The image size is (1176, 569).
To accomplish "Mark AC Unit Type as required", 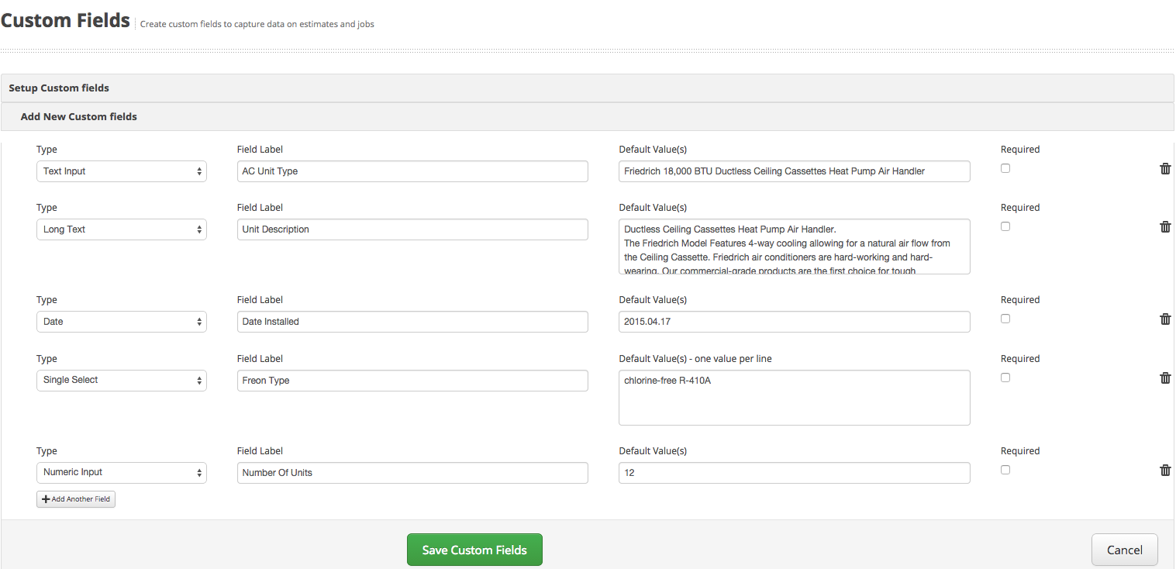I will (1005, 168).
